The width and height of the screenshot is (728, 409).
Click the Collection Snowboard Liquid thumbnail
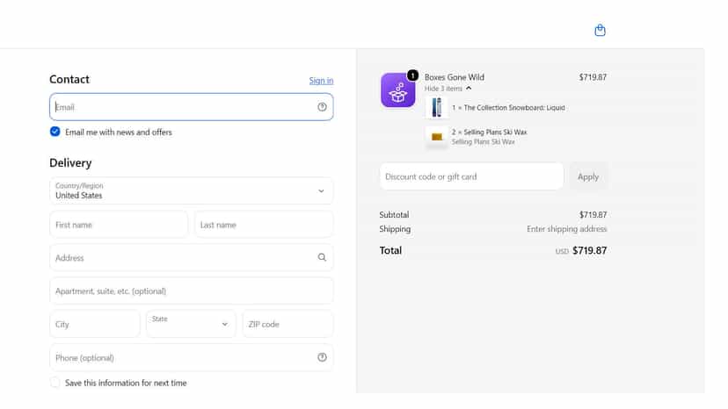(436, 107)
